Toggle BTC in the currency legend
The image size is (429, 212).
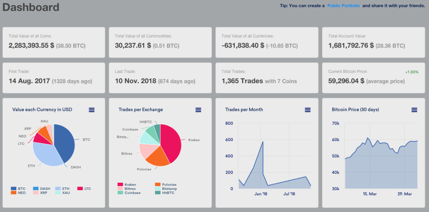point(18,189)
